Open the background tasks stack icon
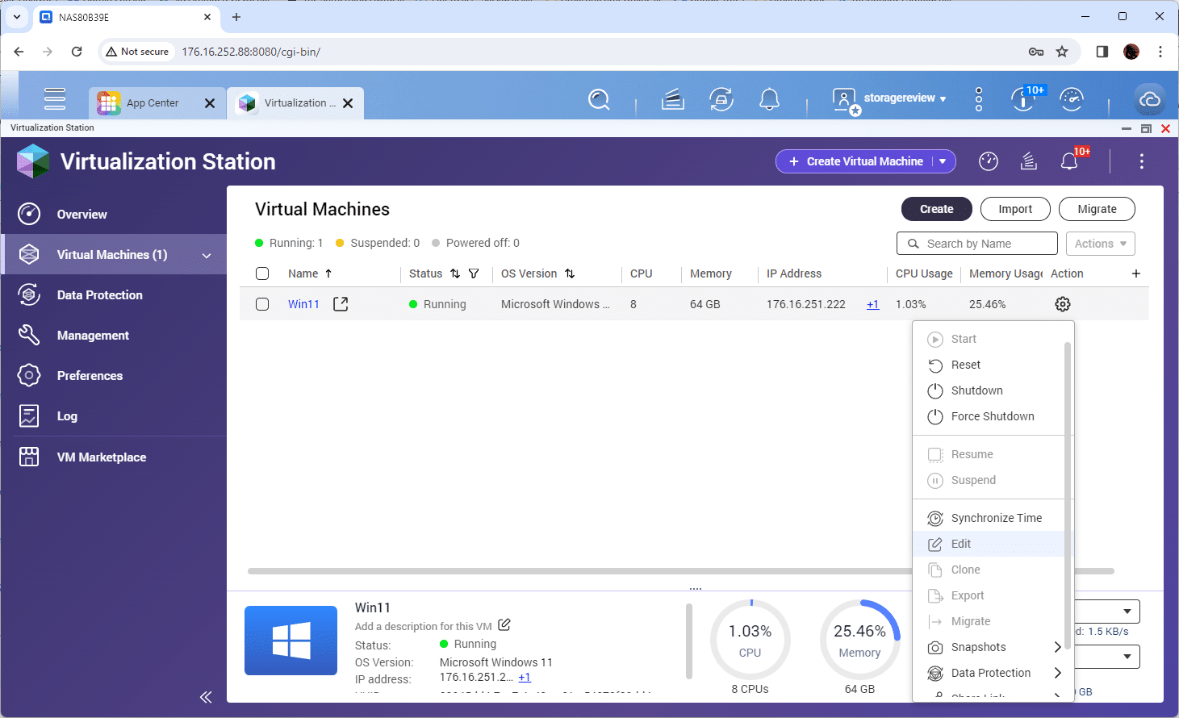The image size is (1179, 718). pos(673,100)
